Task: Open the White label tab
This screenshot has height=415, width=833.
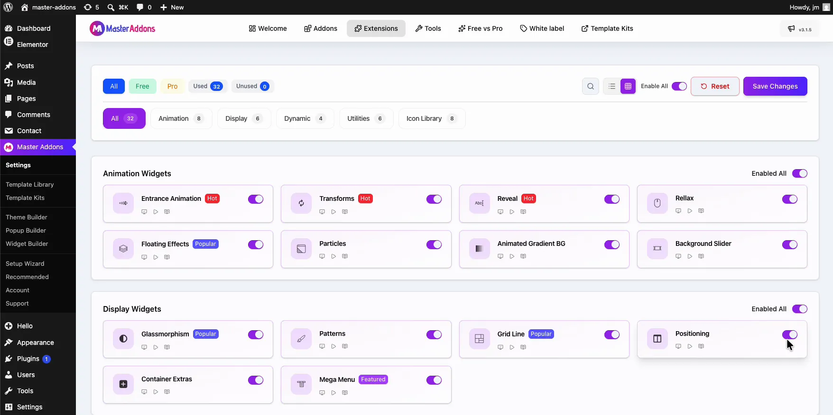Action: pos(542,28)
